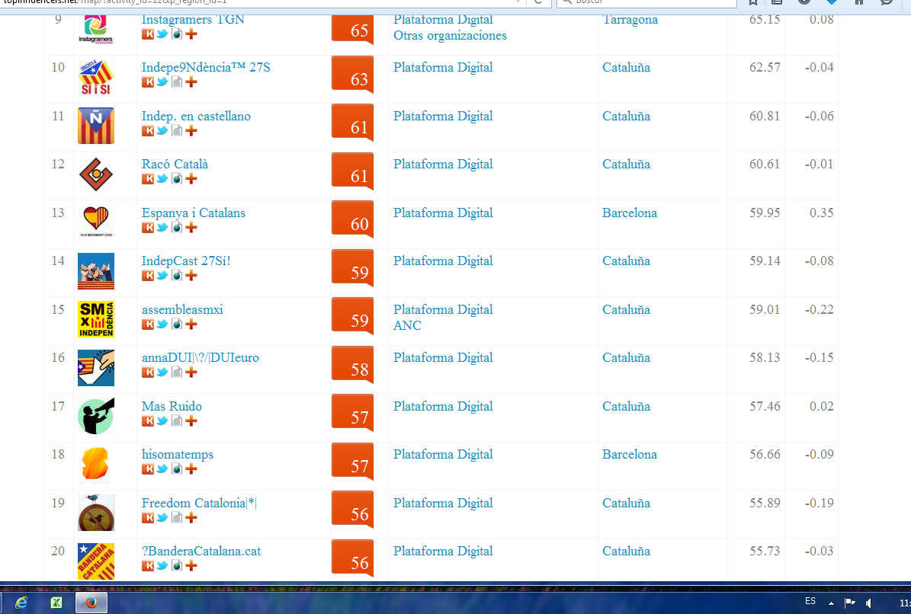Screen dimensions: 911x614
Task: Click the Klout icon under assembleasmxi
Action: [148, 325]
